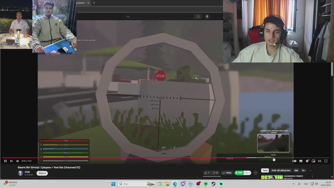
Task: Toggle theater mode view
Action: pyautogui.click(x=320, y=161)
